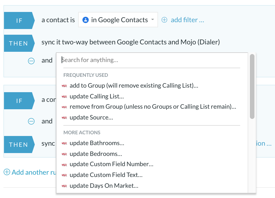Click the minus icon in first rule's 'and' row
This screenshot has height=198, width=275.
pos(31,61)
